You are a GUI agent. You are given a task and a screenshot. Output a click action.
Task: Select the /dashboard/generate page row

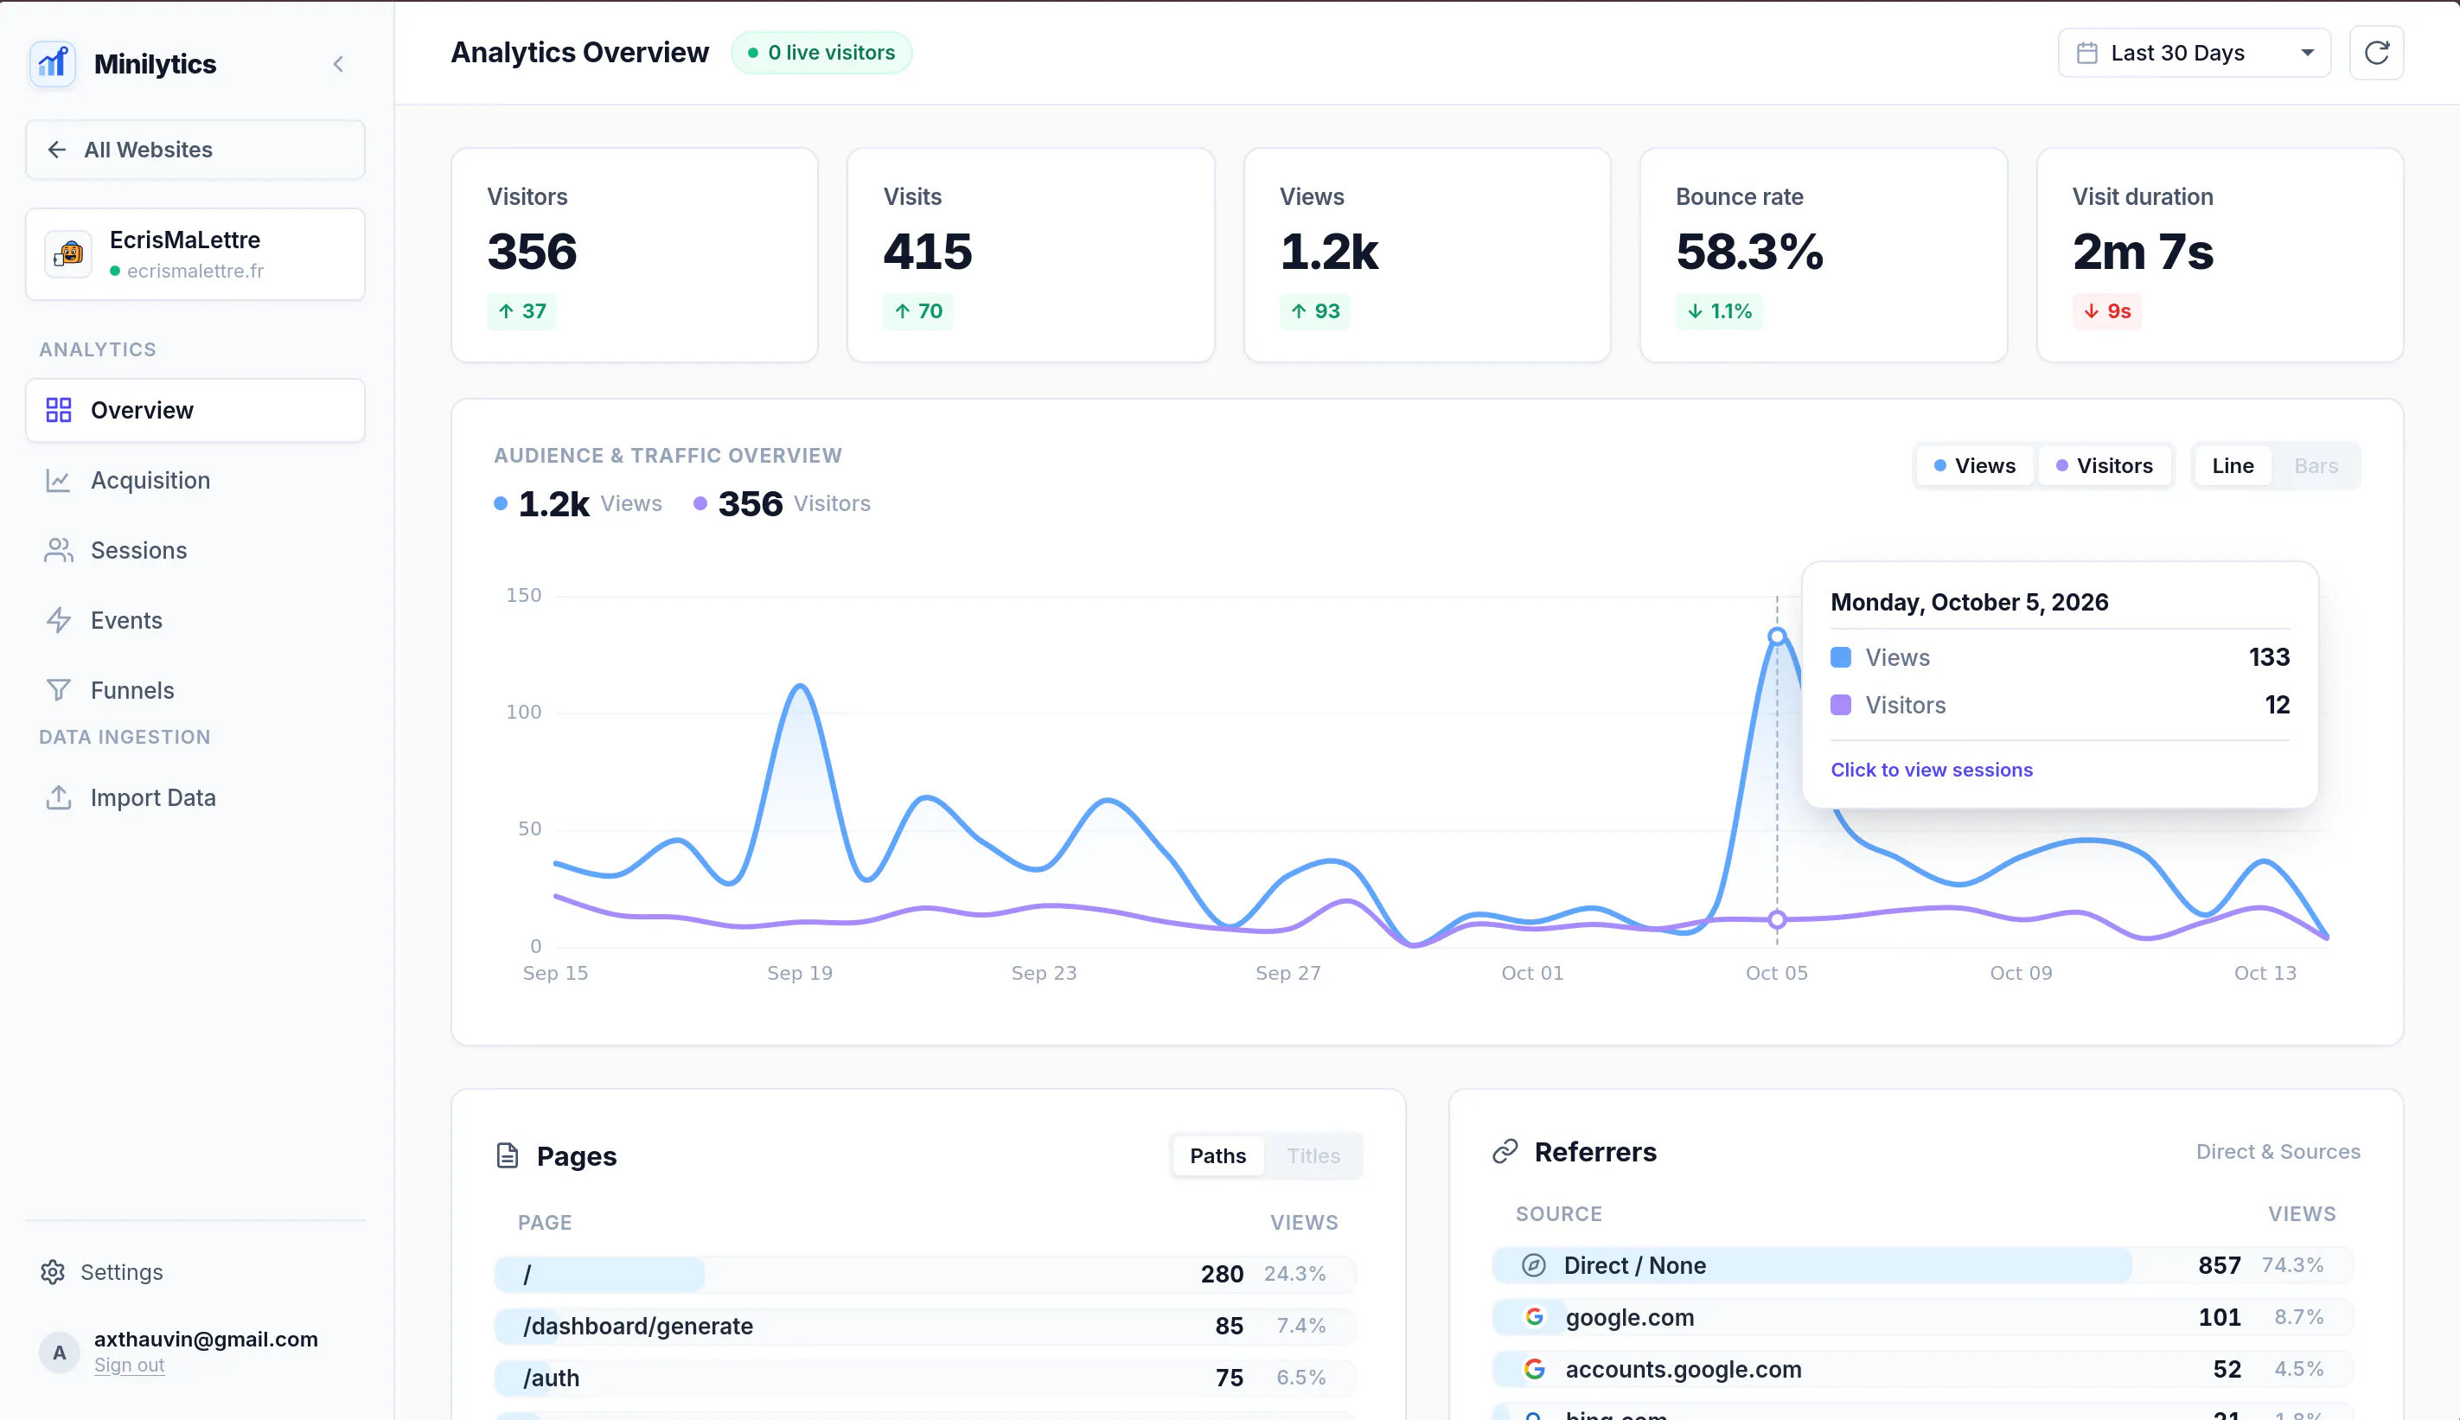pos(924,1326)
